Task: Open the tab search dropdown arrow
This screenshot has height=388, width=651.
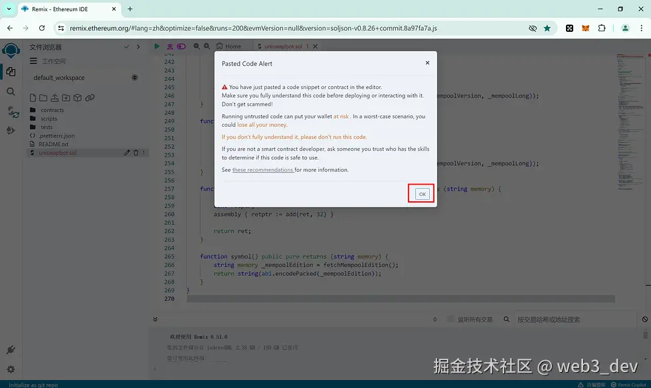Action: point(9,9)
